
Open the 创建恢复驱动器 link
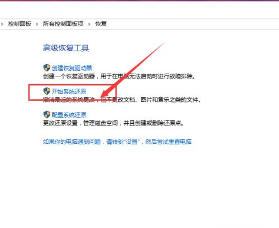pos(72,68)
